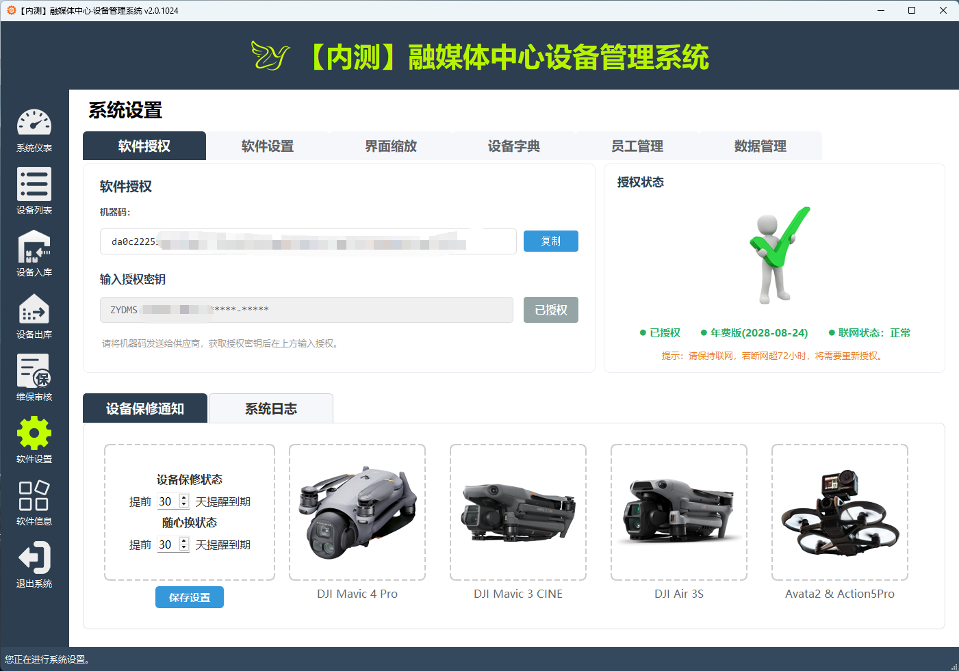Click the authorization key input field

307,310
